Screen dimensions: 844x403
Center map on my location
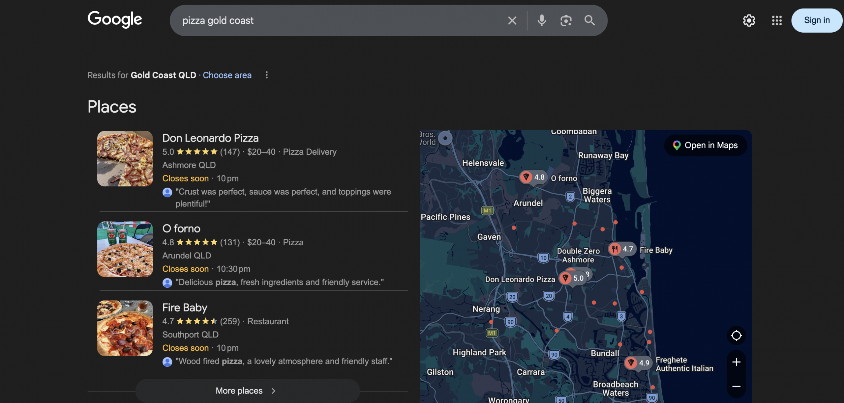coord(736,336)
